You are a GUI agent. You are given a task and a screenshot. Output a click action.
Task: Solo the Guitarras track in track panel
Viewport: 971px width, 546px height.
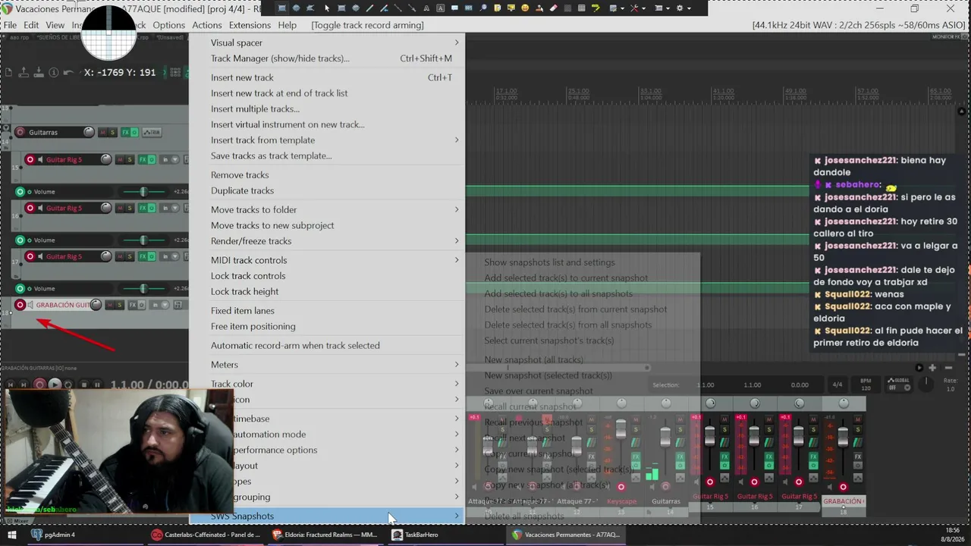pos(112,133)
